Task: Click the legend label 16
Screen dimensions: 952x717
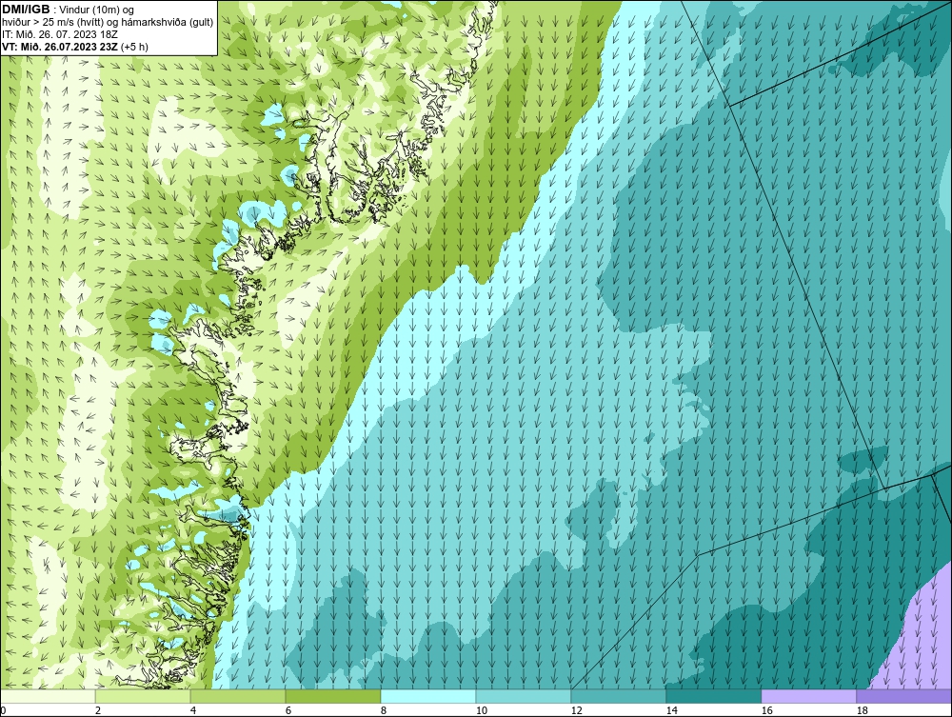Action: pos(766,710)
